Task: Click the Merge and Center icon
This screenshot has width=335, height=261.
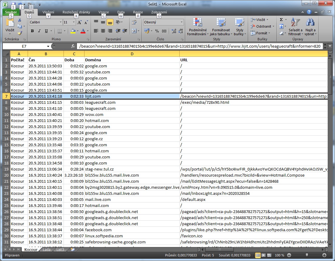Action: (x=134, y=31)
